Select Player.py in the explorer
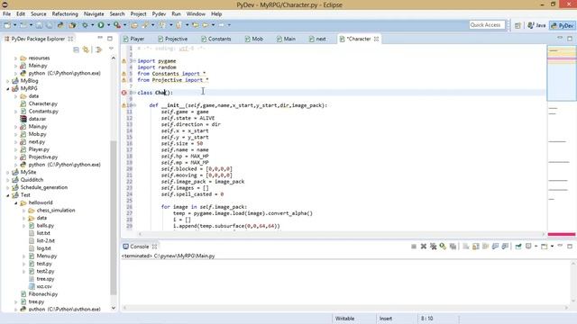 point(39,149)
